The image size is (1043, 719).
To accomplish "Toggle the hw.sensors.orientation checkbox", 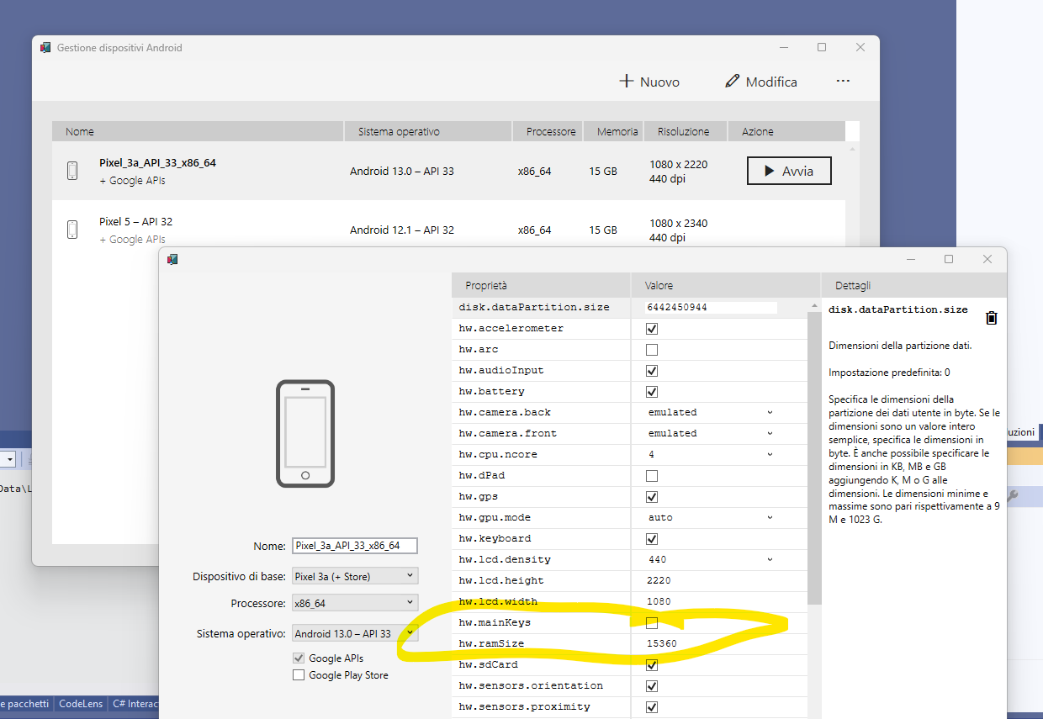I will [x=652, y=686].
